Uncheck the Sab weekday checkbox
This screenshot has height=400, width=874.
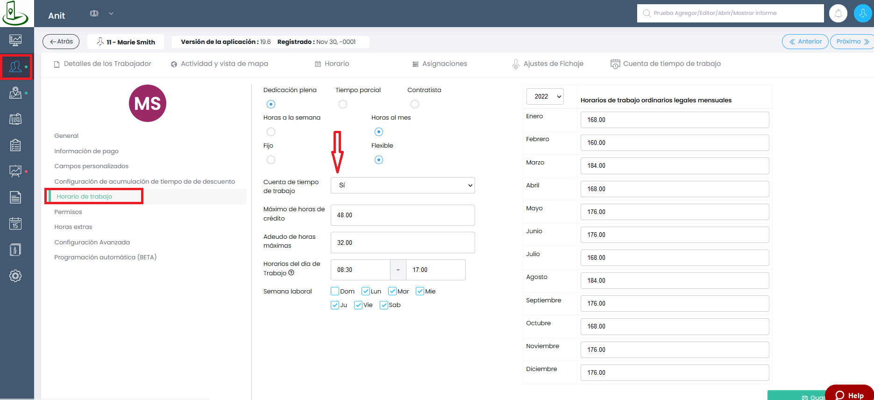[x=384, y=305]
